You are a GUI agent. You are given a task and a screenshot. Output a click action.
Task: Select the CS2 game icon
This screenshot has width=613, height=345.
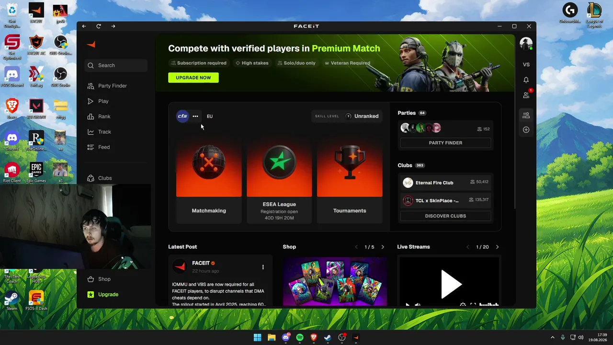point(182,116)
